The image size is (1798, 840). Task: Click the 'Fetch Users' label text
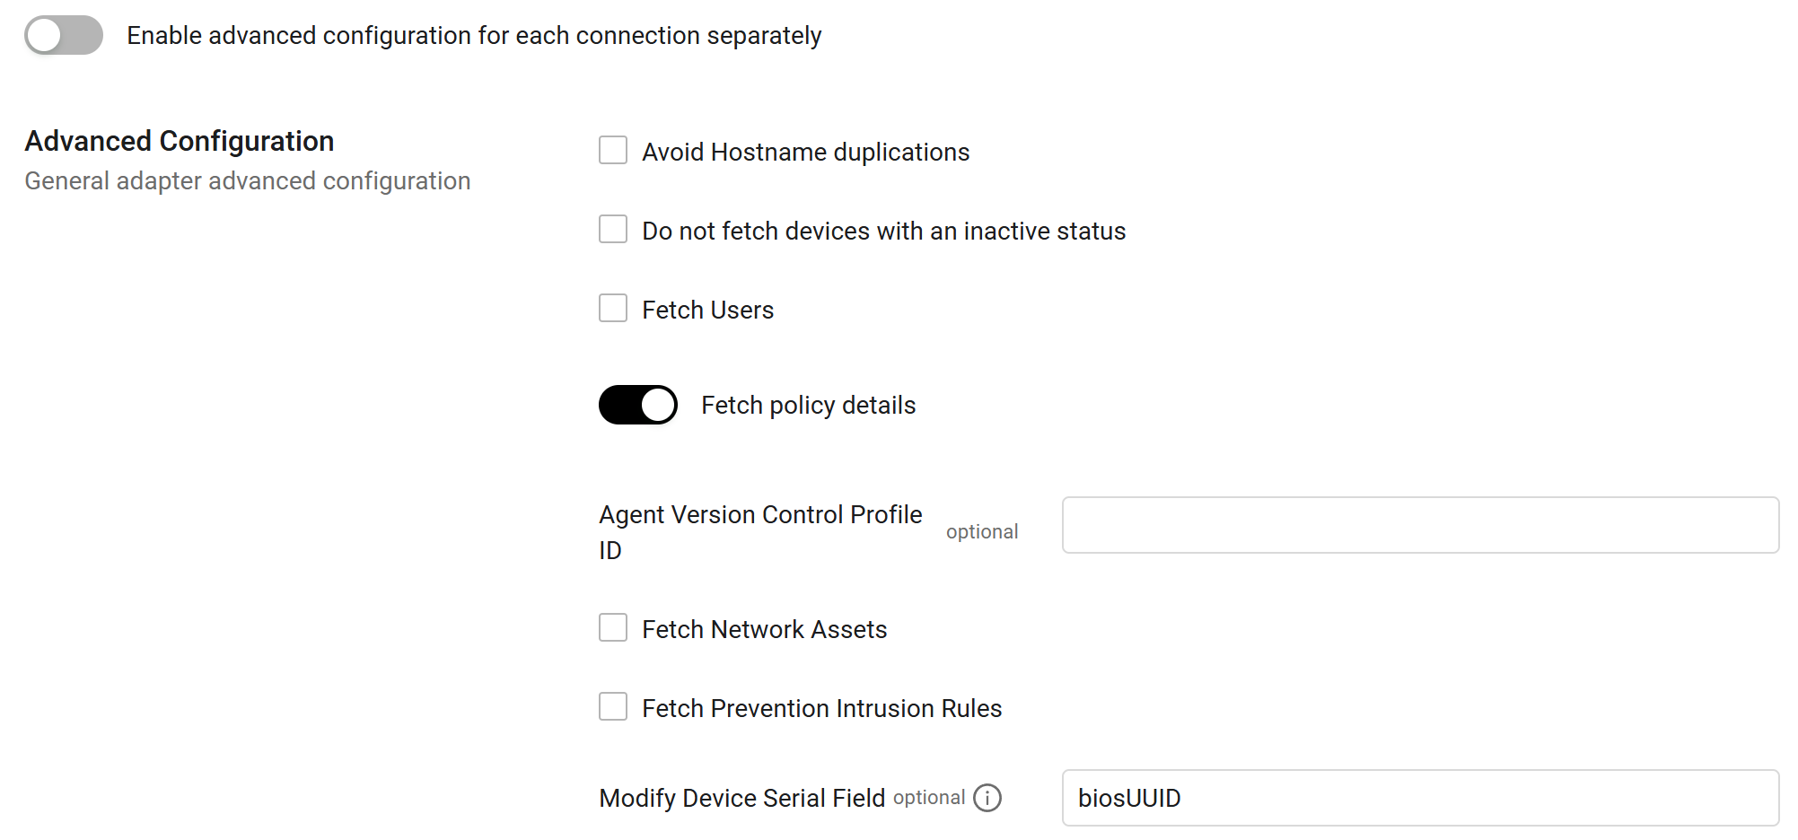[707, 310]
